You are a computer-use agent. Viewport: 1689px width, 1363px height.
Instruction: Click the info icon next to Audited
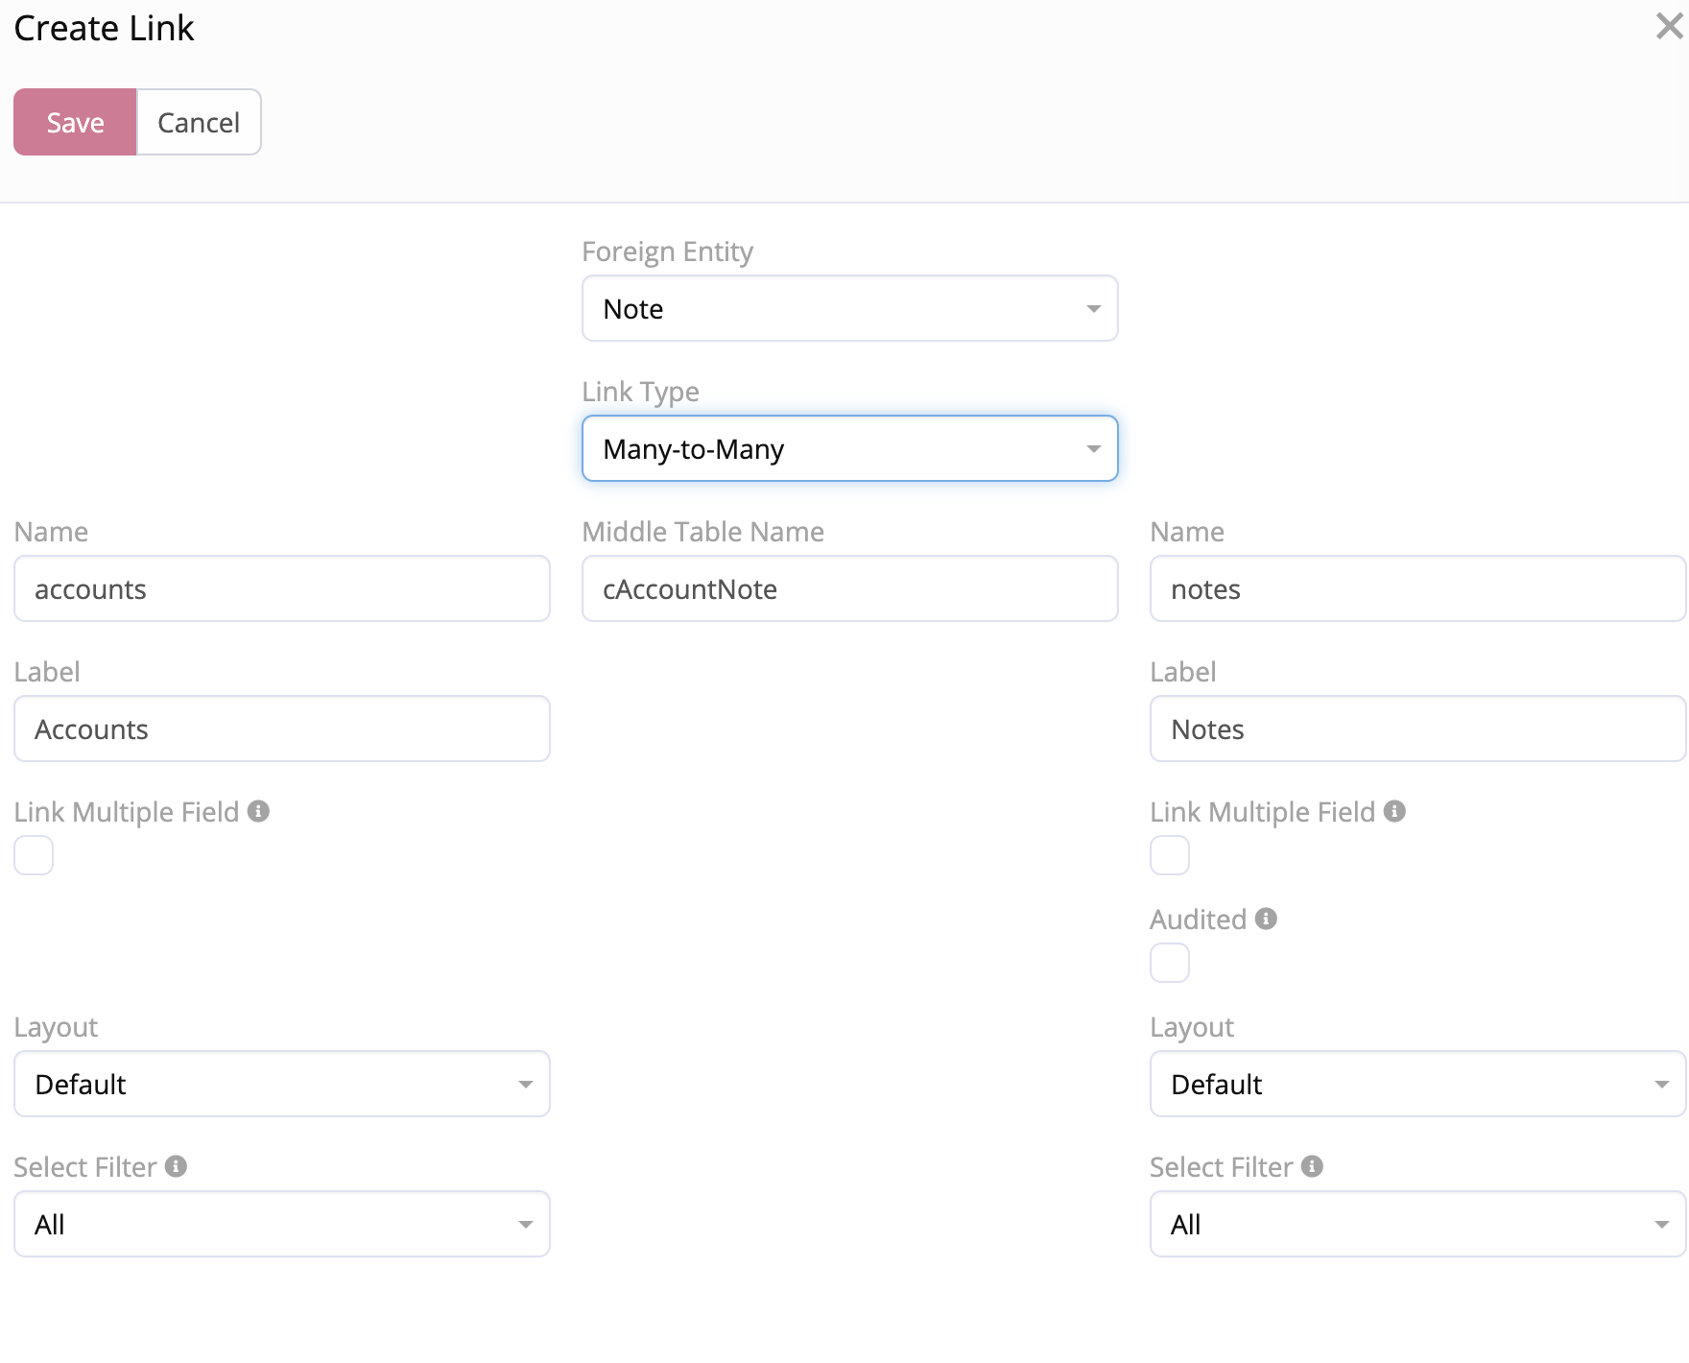[1266, 919]
